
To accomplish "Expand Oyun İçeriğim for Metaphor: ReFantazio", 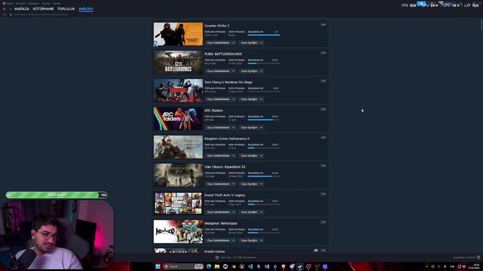I will click(252, 240).
